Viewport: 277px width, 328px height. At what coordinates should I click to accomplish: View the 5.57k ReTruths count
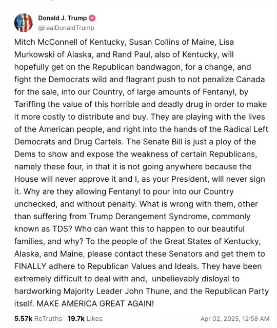click(24, 319)
